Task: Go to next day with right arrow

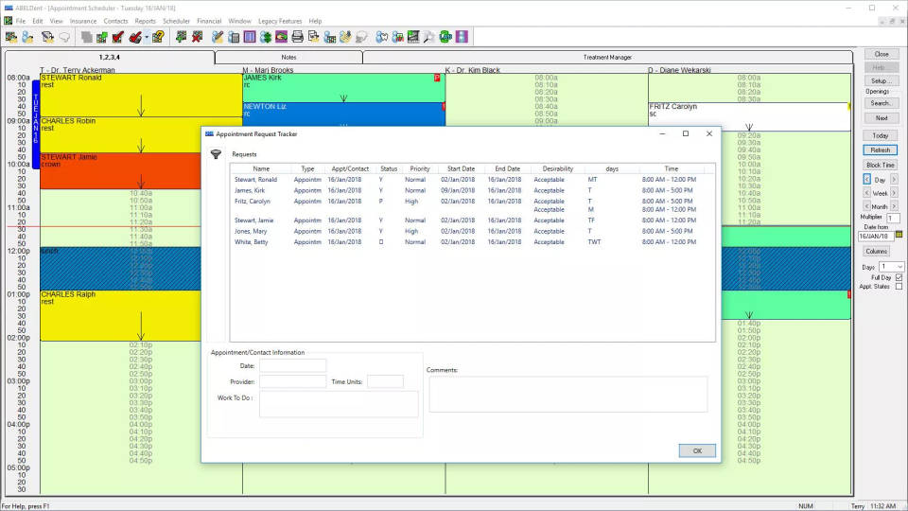Action: tap(895, 179)
